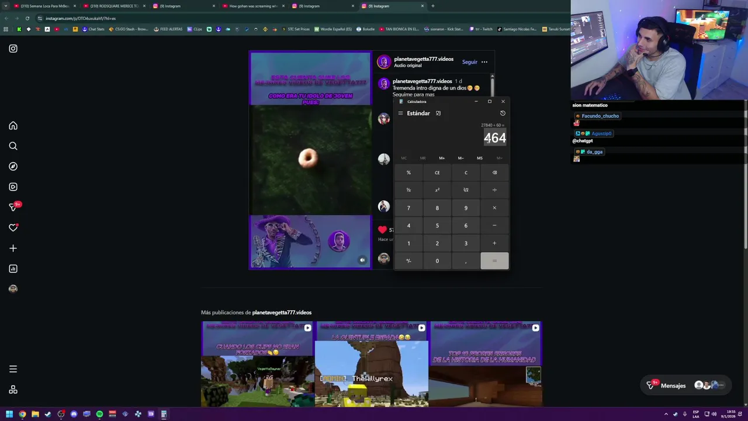Open 'CUANDO LOS CLIPS NO ERAN FORZADOS' thumbnail

258,364
